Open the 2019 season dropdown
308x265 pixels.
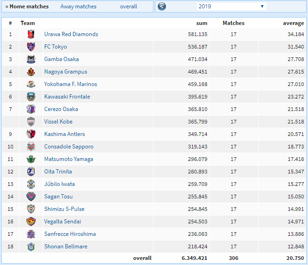coord(231,6)
